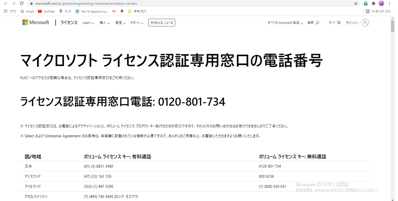
Task: Open the Text To Speech bookmark
Action: (x=92, y=11)
